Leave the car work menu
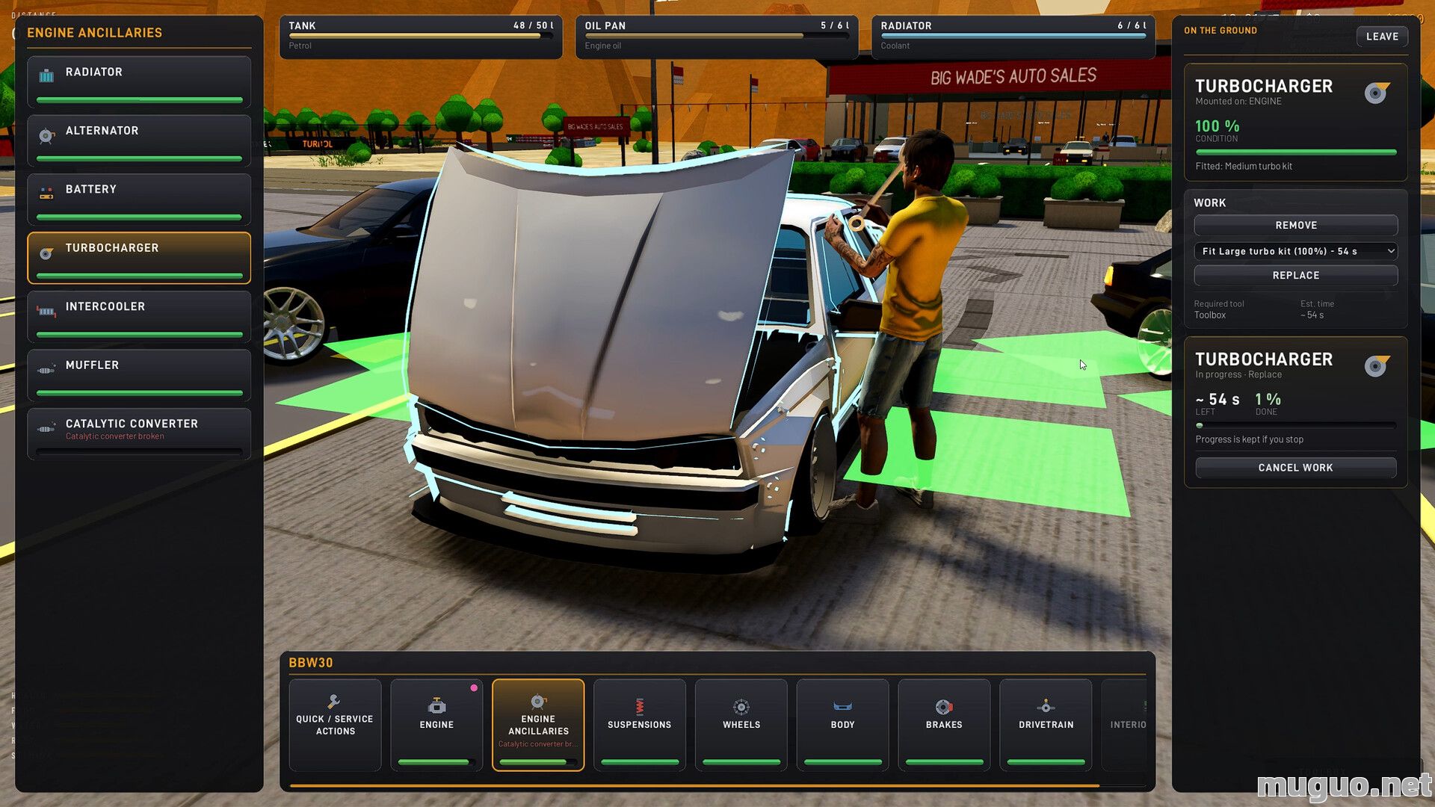Viewport: 1435px width, 807px height. click(1382, 36)
